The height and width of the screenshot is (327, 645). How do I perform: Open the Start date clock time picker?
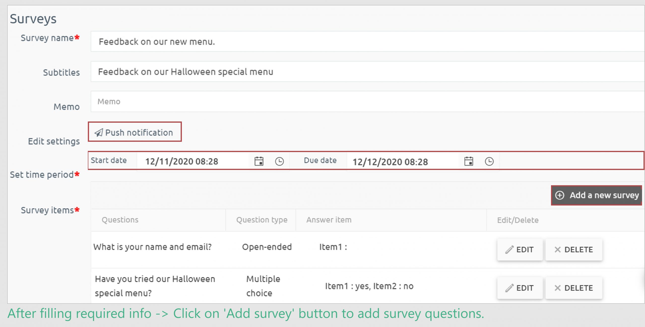279,161
